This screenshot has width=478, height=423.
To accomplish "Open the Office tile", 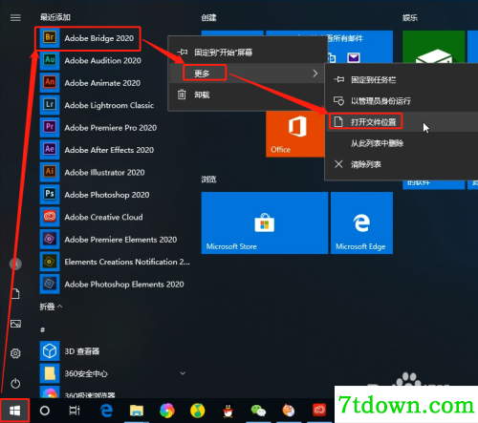I will [295, 134].
